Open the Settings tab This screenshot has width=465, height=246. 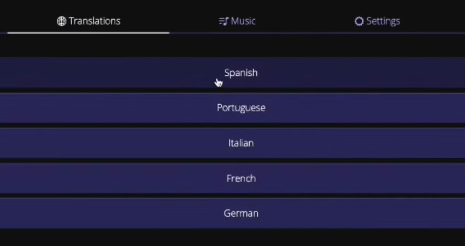click(377, 21)
